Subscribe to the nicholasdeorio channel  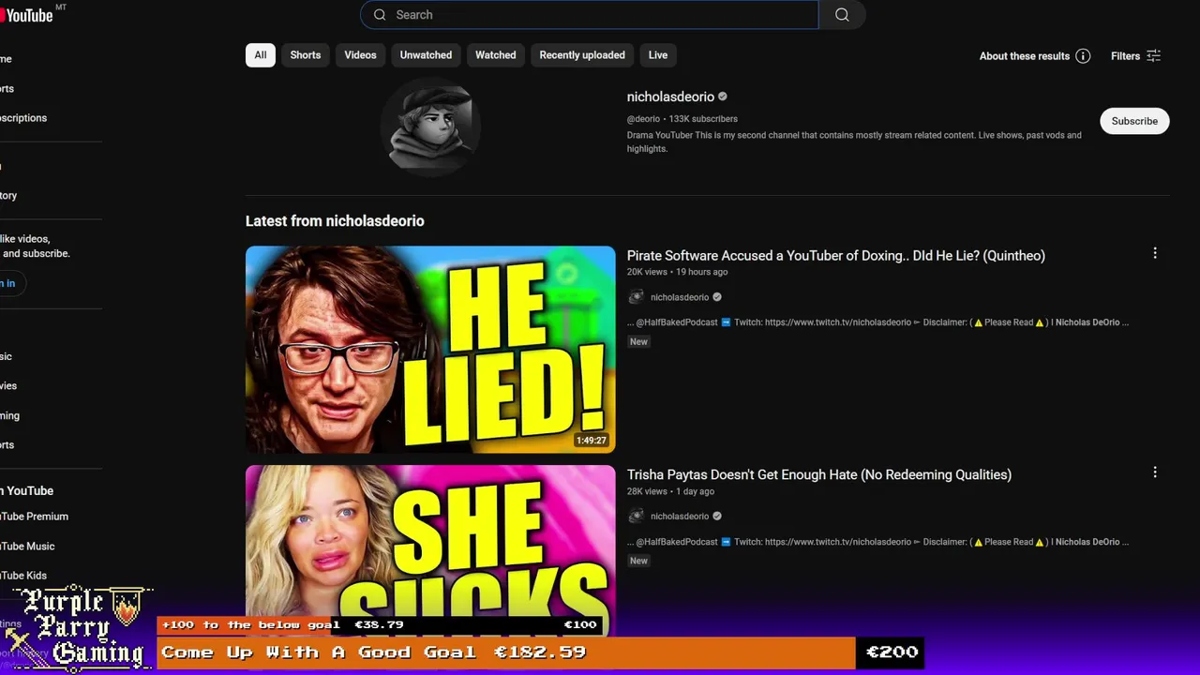(1134, 121)
